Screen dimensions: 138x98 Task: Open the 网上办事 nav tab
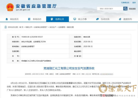[80, 19]
